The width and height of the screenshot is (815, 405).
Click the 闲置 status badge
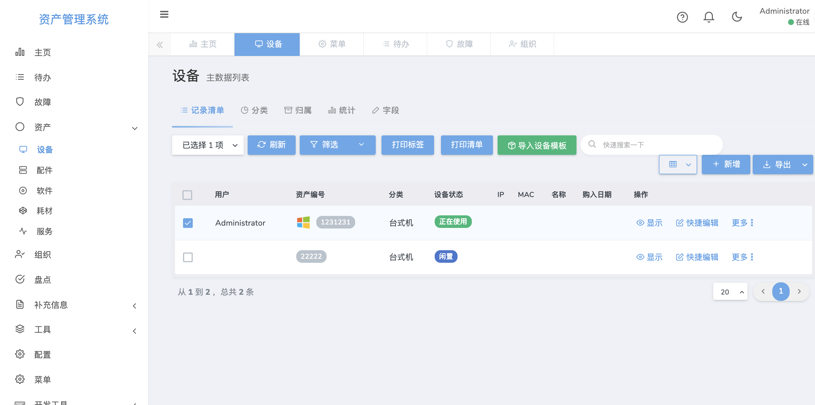446,256
